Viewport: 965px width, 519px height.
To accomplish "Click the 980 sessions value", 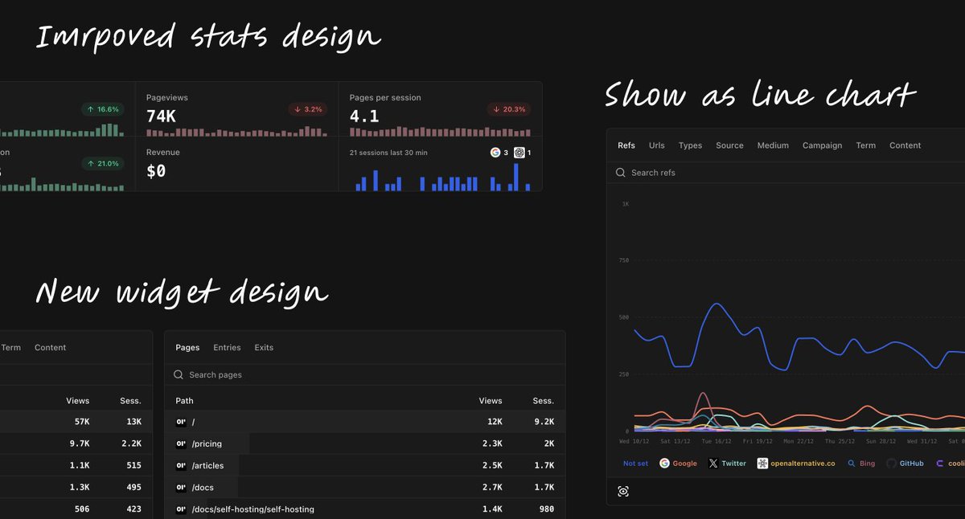I will click(x=546, y=509).
